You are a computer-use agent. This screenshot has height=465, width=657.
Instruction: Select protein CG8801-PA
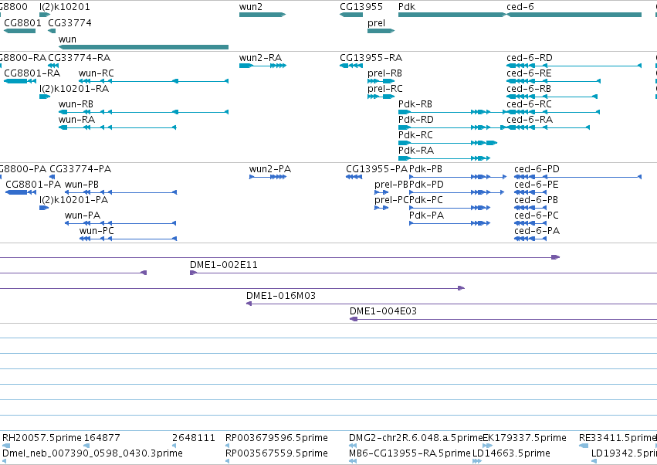(33, 185)
